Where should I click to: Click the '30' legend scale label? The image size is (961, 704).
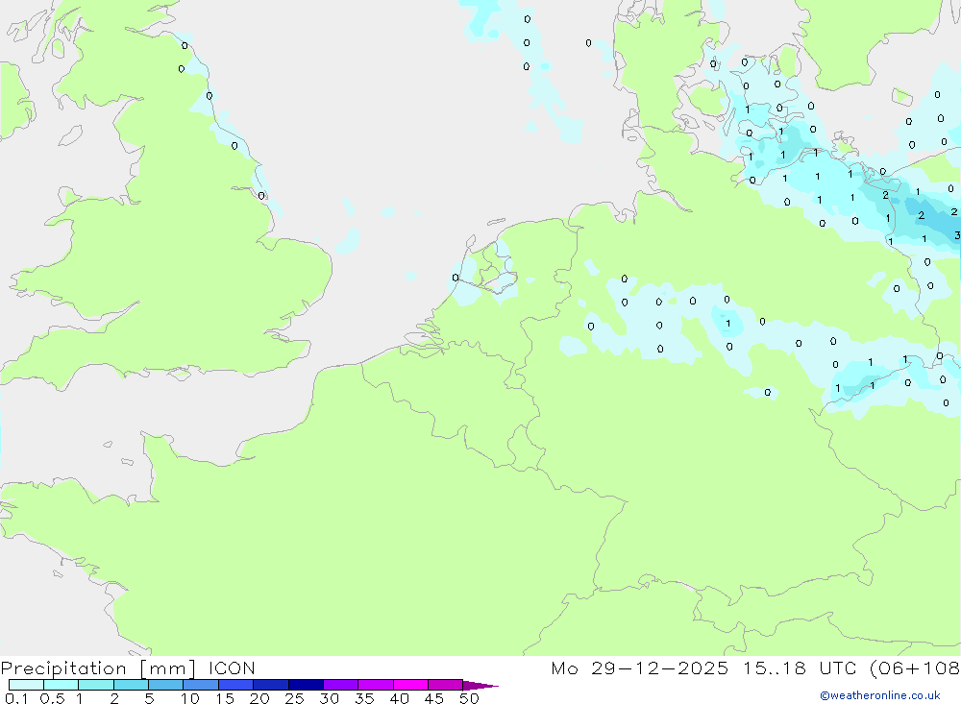point(329,698)
